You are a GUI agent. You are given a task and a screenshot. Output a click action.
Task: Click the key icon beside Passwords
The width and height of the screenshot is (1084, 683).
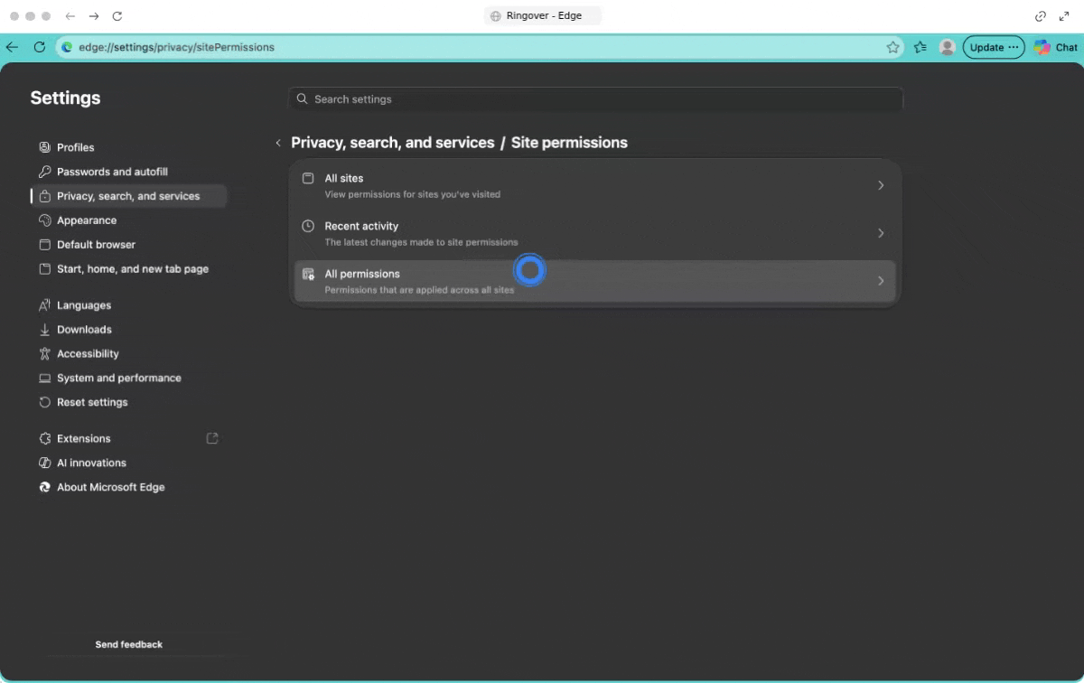[x=45, y=172]
